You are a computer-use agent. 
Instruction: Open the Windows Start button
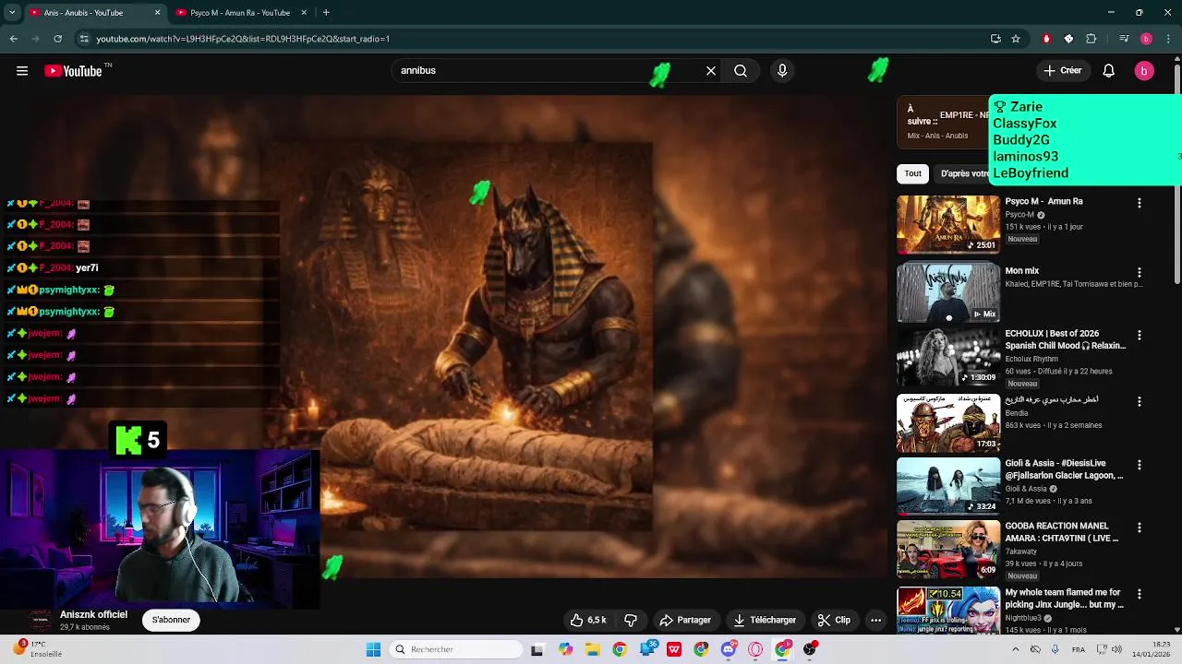click(x=373, y=650)
